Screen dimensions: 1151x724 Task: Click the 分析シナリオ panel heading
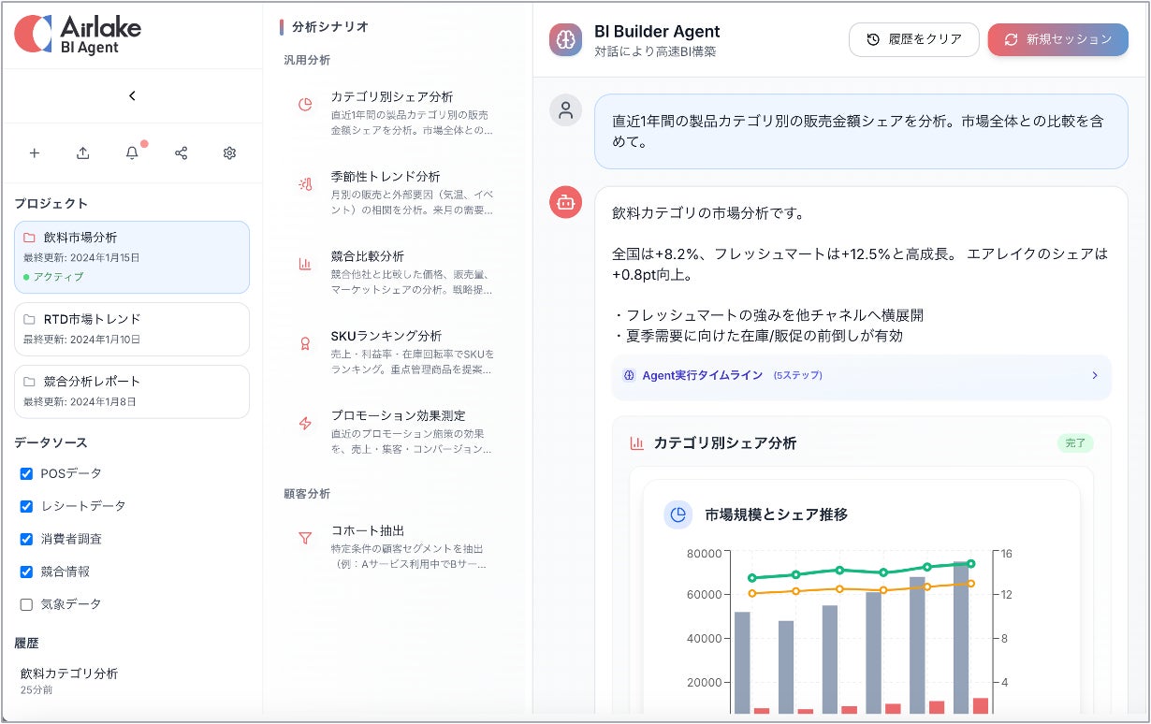[329, 26]
